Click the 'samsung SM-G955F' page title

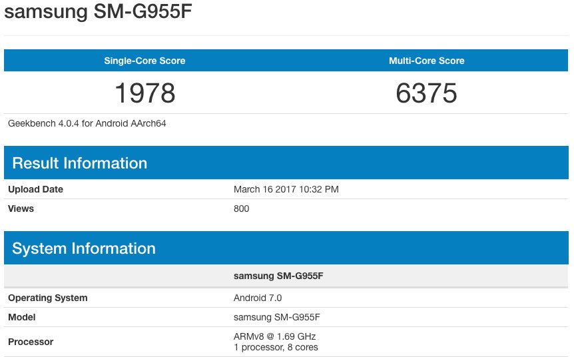98,11
